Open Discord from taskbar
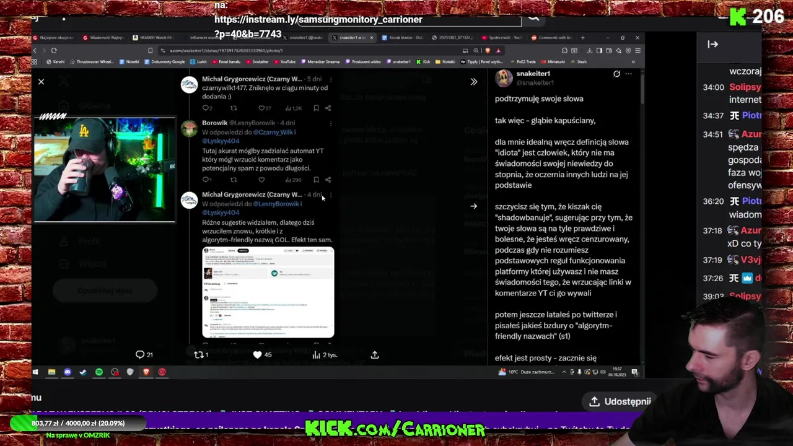Screen dimensions: 793x446 click(68, 372)
